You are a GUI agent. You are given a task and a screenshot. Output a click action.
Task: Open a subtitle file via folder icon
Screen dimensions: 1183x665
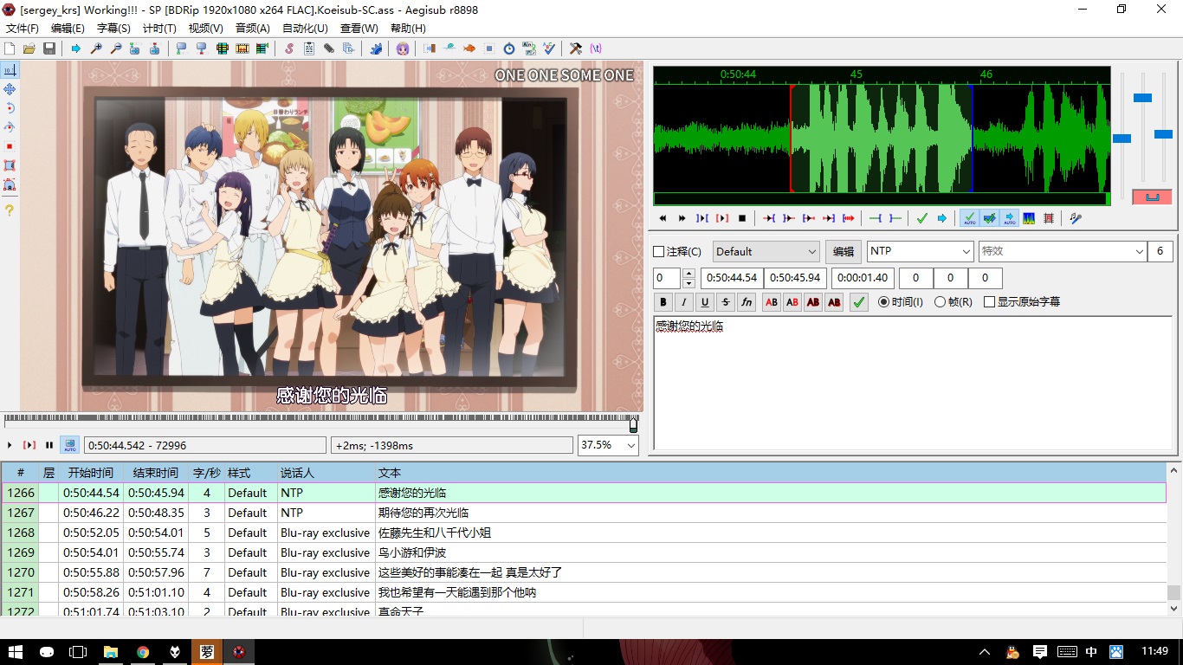click(29, 48)
